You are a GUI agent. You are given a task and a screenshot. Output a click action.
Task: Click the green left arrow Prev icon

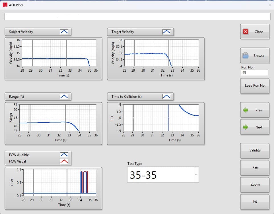(x=246, y=110)
